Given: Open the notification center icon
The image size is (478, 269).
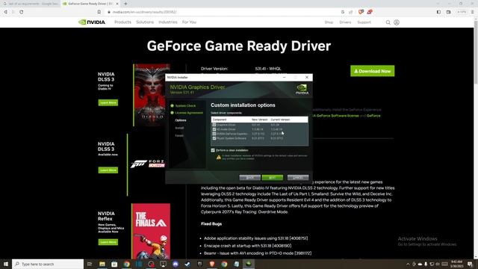Looking at the screenshot, I should (x=470, y=264).
